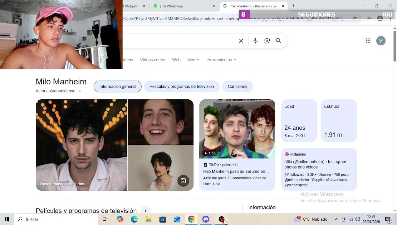Click the browser address bar URL
This screenshot has height=225, width=397.
click(x=234, y=18)
